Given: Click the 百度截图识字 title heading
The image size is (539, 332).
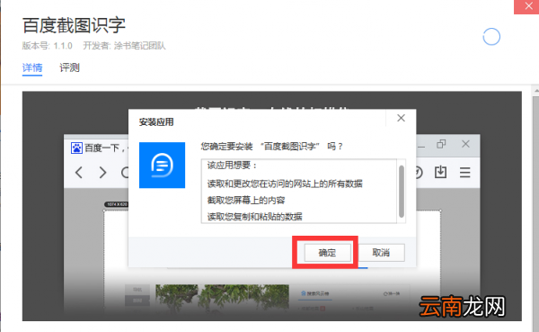Looking at the screenshot, I should (74, 25).
